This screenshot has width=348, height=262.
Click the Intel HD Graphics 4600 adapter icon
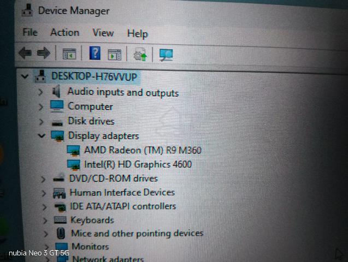74,165
